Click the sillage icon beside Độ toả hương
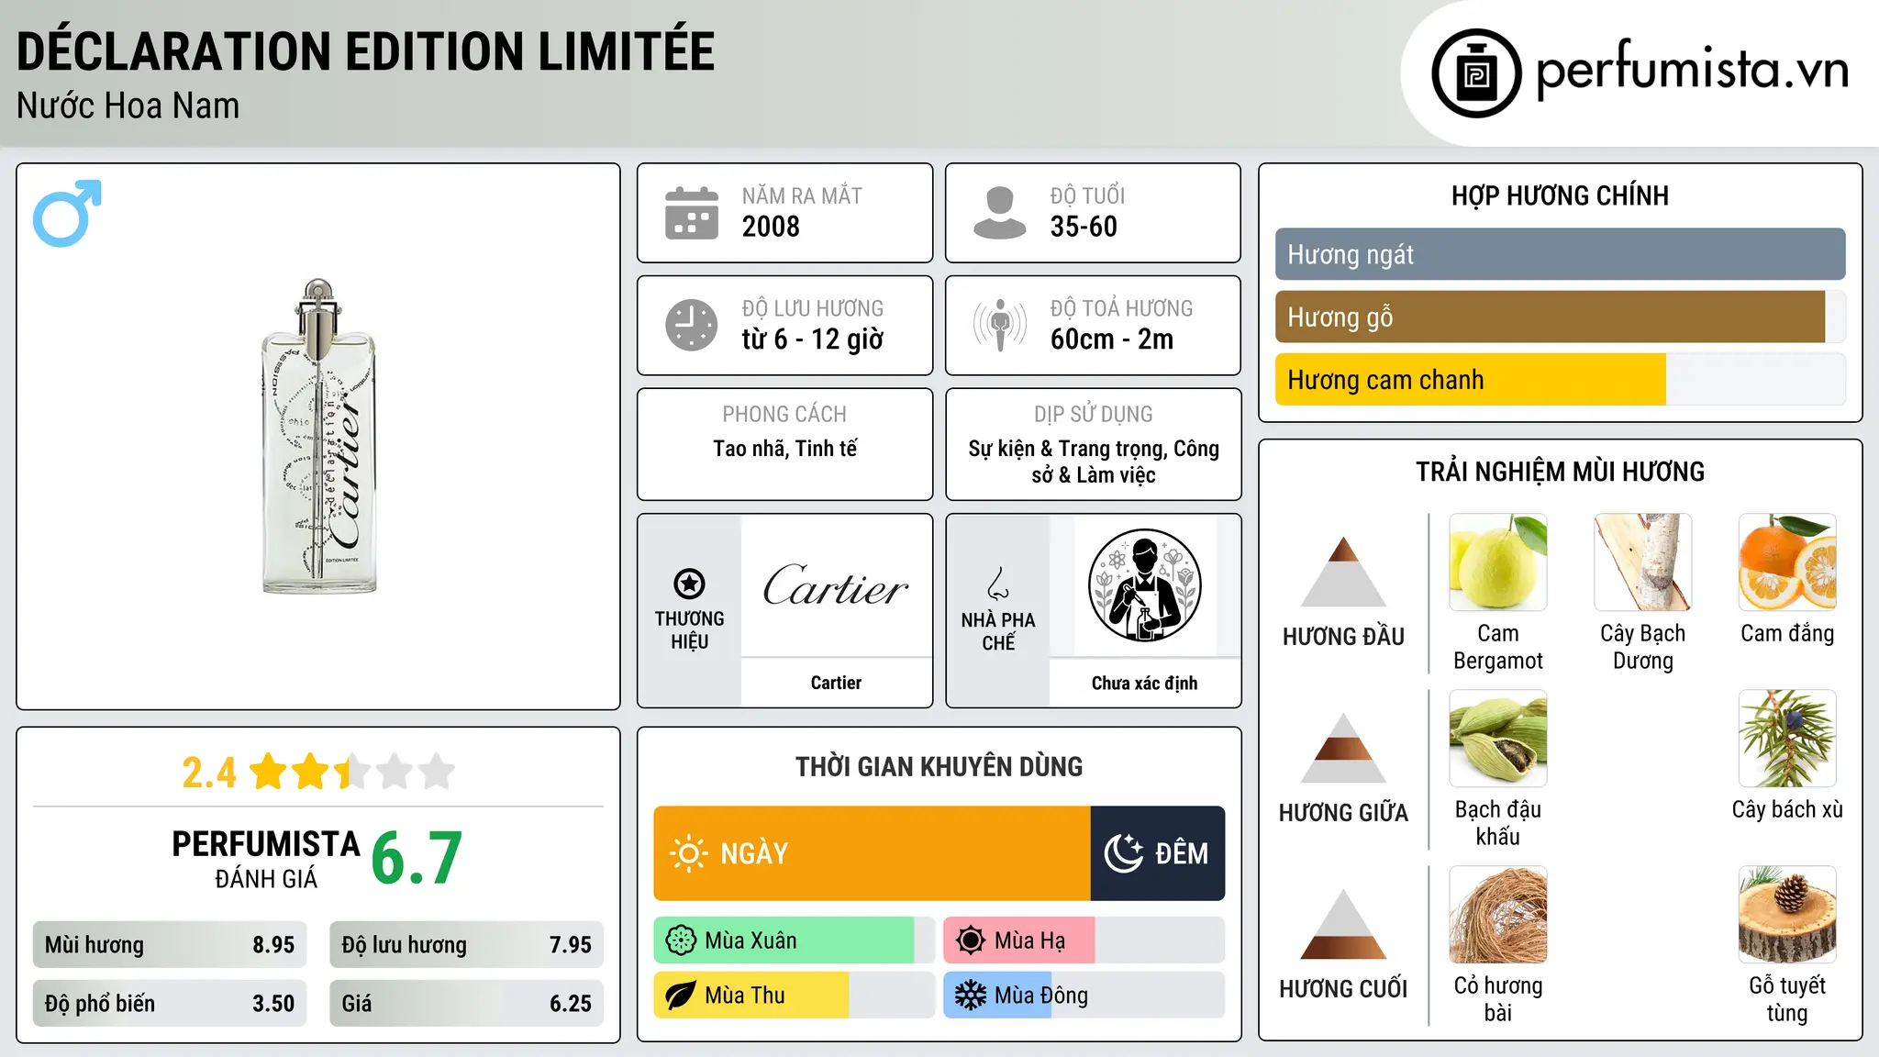1879x1057 pixels. click(x=1000, y=325)
